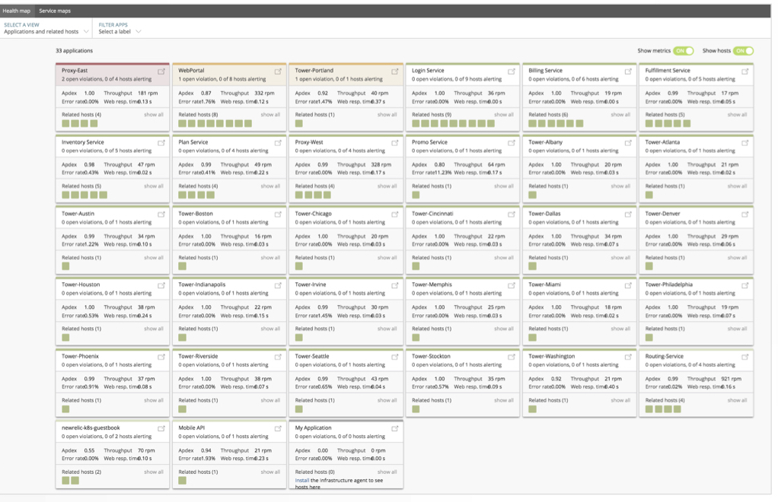Open Login Service external link icon
The width and height of the screenshot is (778, 502).
coord(512,71)
